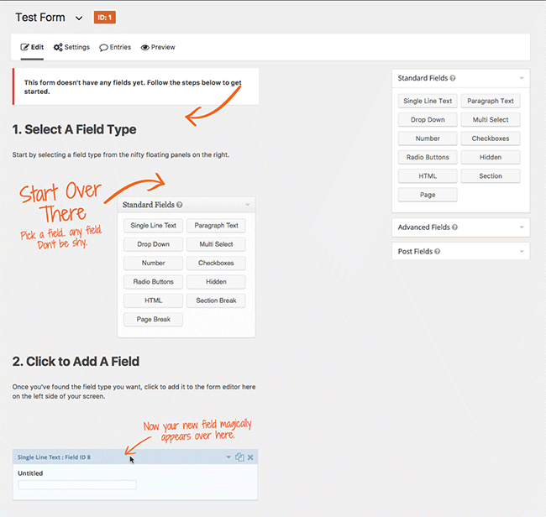Click Radio Buttons in tutorial panel
The image size is (546, 517).
coord(153,282)
